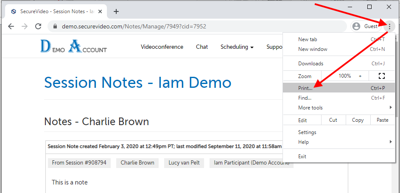Expand the More tools submenu
Image resolution: width=400 pixels, height=193 pixels.
pyautogui.click(x=310, y=108)
